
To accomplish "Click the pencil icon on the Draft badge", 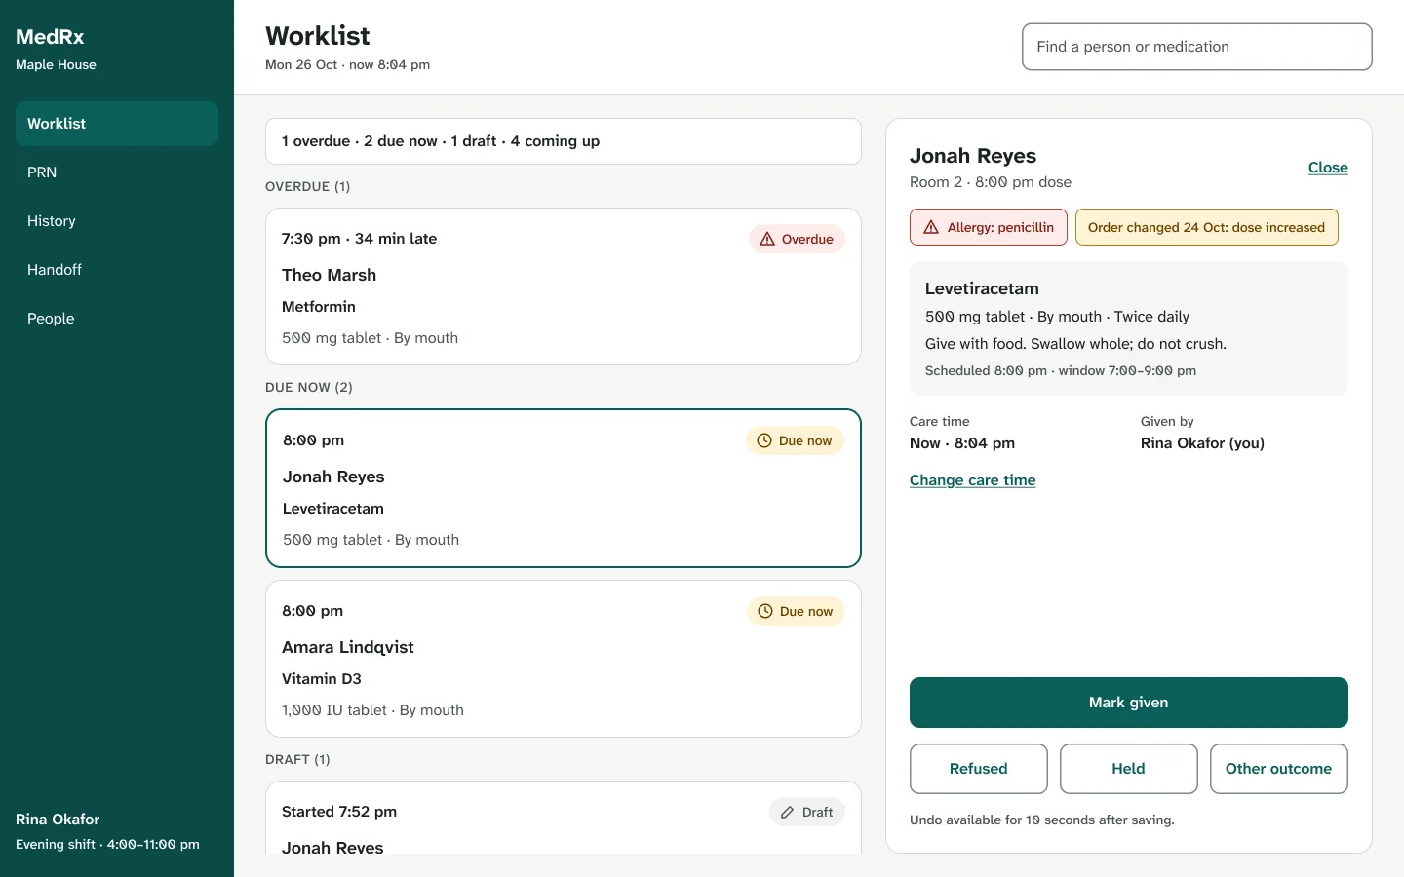I will pyautogui.click(x=787, y=812).
